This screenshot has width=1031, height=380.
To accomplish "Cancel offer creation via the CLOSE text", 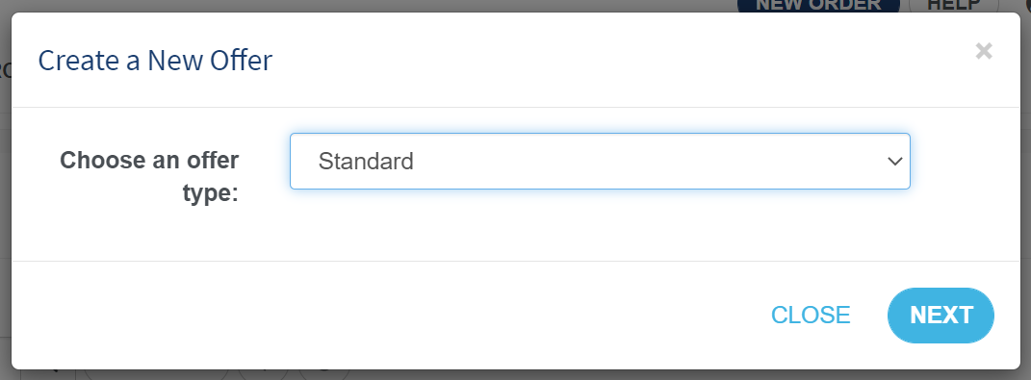I will pos(811,315).
